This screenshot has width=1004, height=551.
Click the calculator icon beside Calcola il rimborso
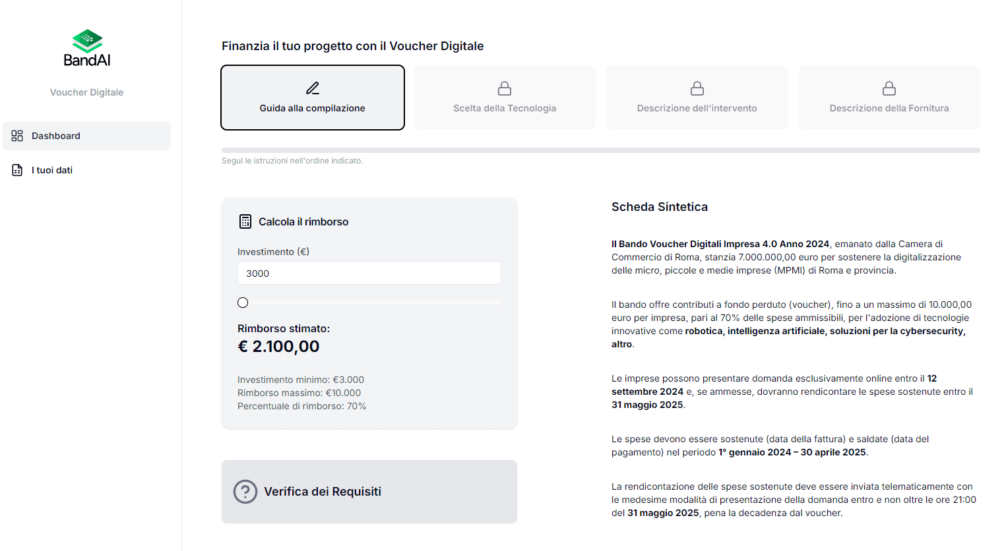tap(245, 221)
